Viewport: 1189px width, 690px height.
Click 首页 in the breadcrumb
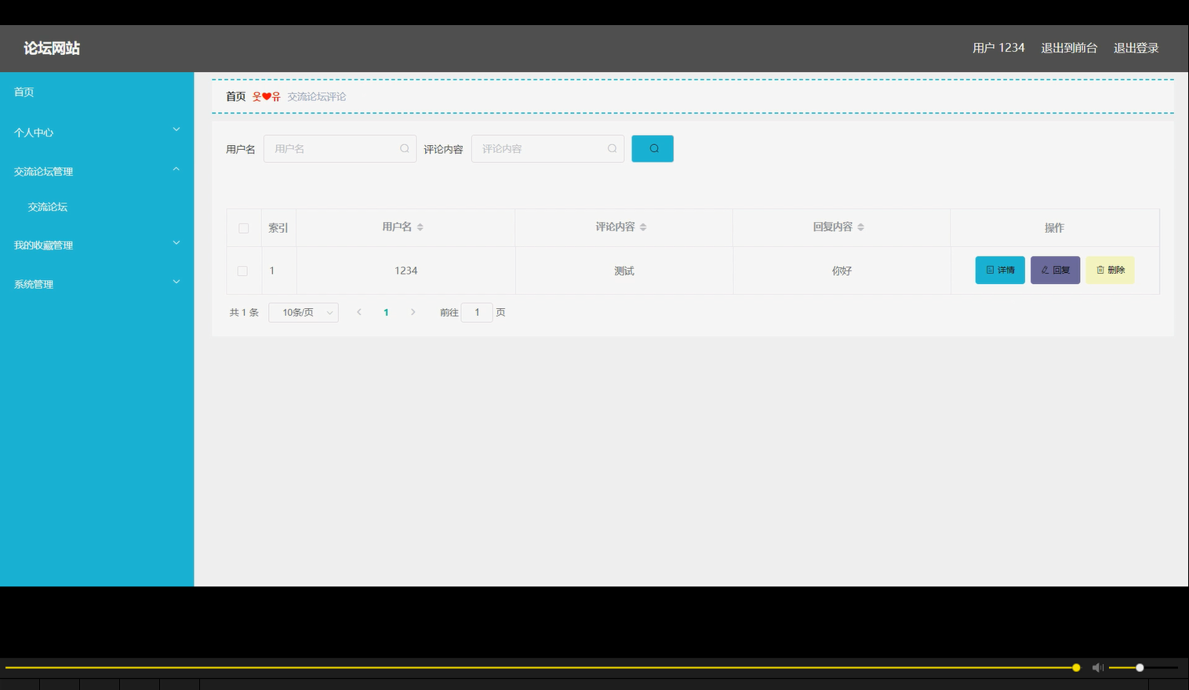pyautogui.click(x=235, y=96)
